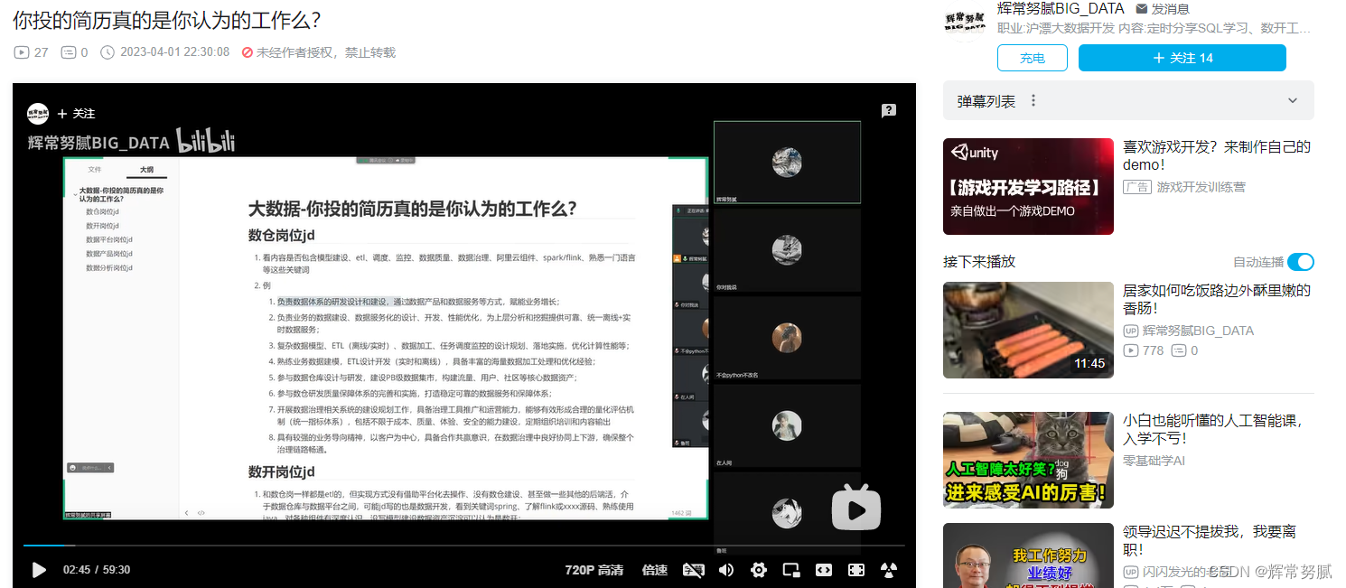
Task: Click the large bilibili TV play overlay icon
Action: point(855,506)
